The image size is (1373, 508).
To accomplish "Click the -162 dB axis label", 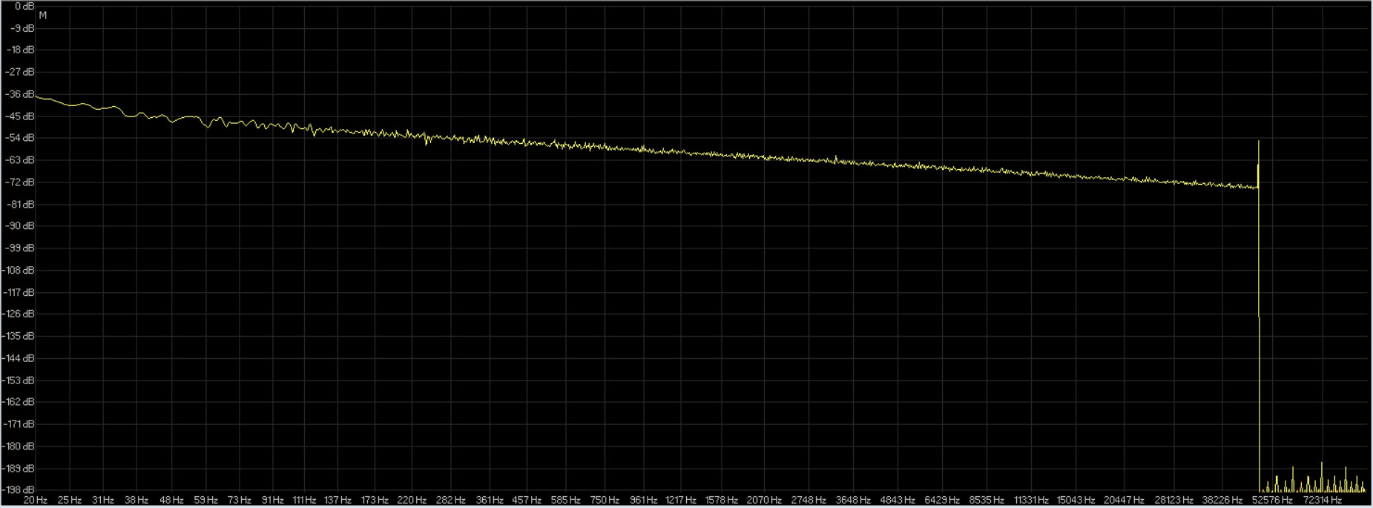I will pos(19,402).
